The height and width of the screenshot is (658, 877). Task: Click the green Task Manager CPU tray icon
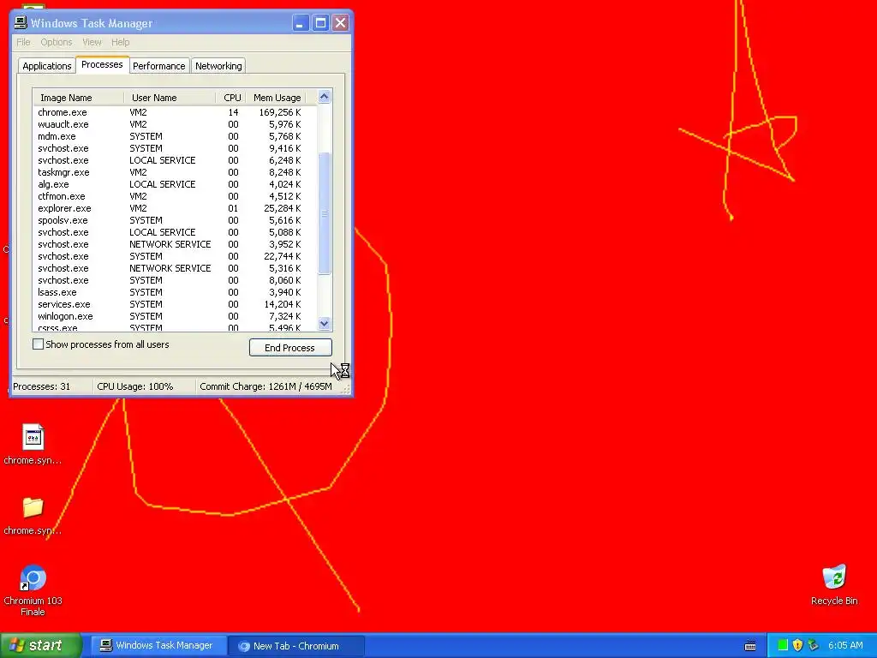783,645
